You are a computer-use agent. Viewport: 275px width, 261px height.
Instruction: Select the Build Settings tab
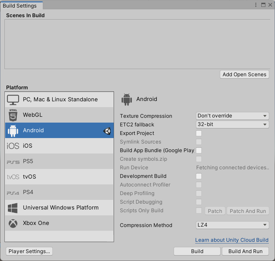coord(21,5)
